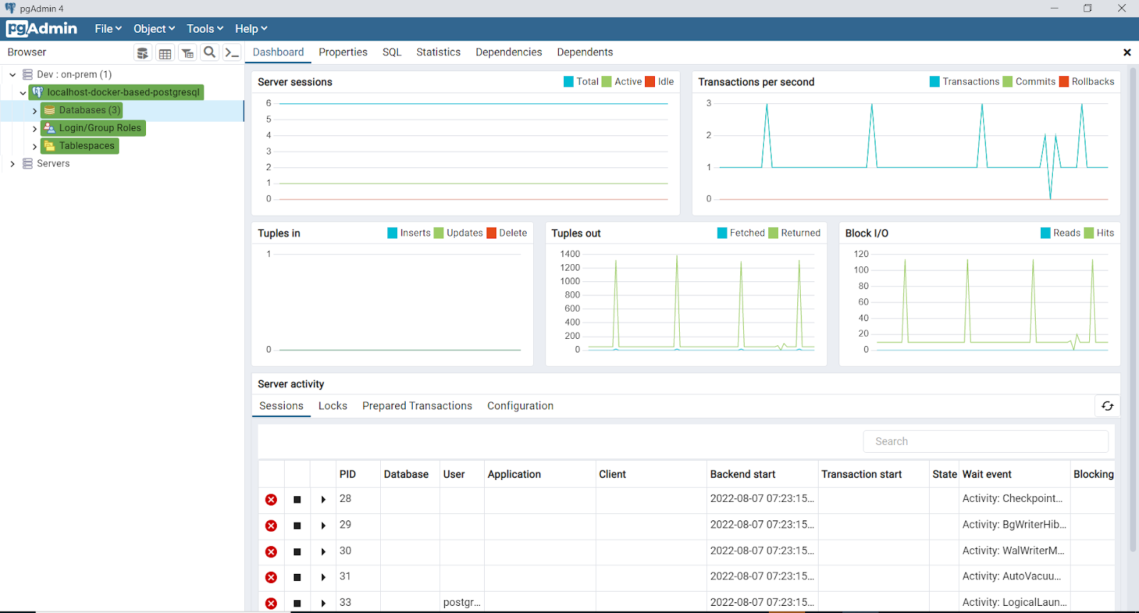Switch to the Dependencies tab
Image resolution: width=1139 pixels, height=613 pixels.
(509, 52)
